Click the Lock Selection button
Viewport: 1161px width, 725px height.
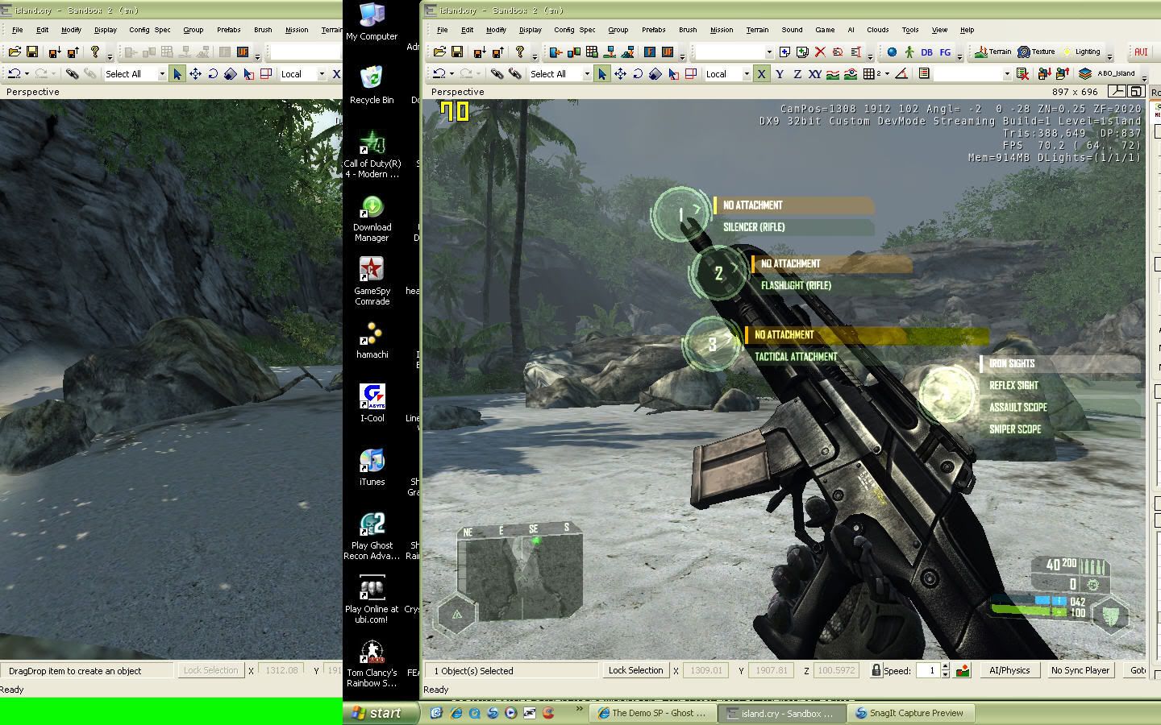point(635,670)
